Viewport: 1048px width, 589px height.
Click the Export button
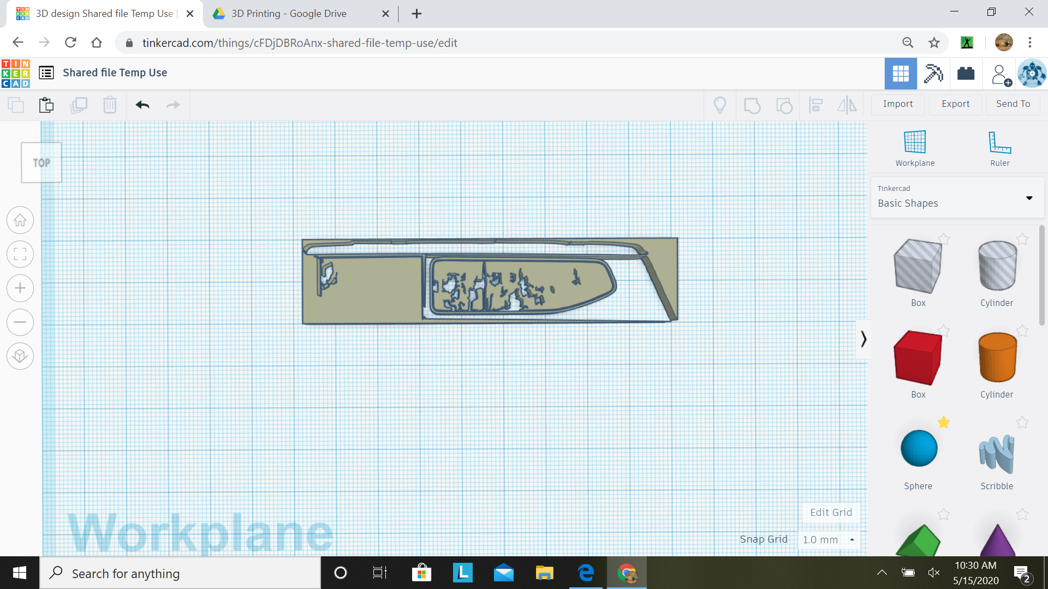click(955, 104)
